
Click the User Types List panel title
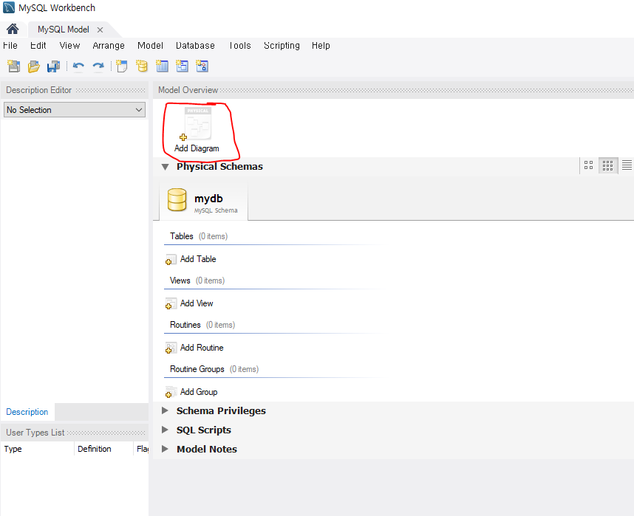click(x=35, y=433)
